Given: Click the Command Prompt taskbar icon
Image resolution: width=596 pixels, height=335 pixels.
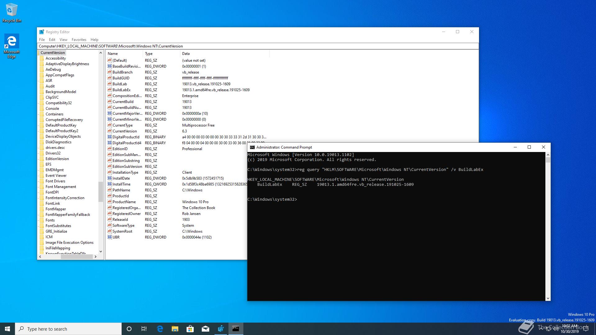Looking at the screenshot, I should tap(236, 328).
